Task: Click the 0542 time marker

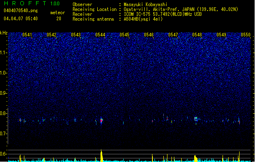Action: [x=51, y=35]
